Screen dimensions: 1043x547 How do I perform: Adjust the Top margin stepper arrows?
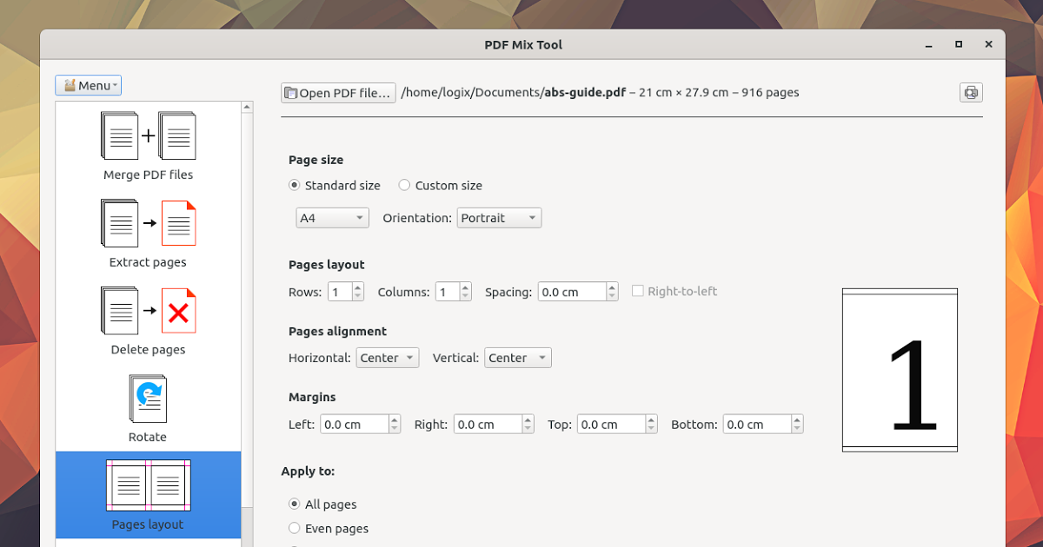[652, 424]
